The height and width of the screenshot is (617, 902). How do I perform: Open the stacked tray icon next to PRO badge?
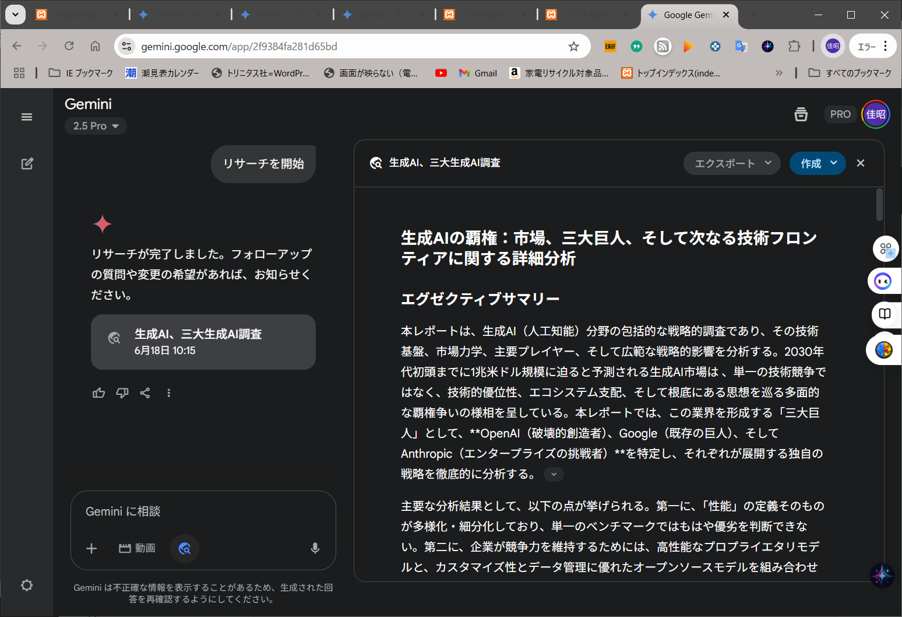click(x=801, y=114)
